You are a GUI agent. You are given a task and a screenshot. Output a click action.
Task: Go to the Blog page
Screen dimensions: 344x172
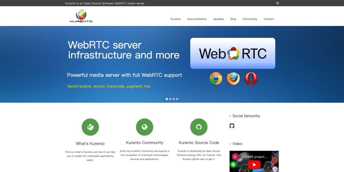(x=233, y=19)
